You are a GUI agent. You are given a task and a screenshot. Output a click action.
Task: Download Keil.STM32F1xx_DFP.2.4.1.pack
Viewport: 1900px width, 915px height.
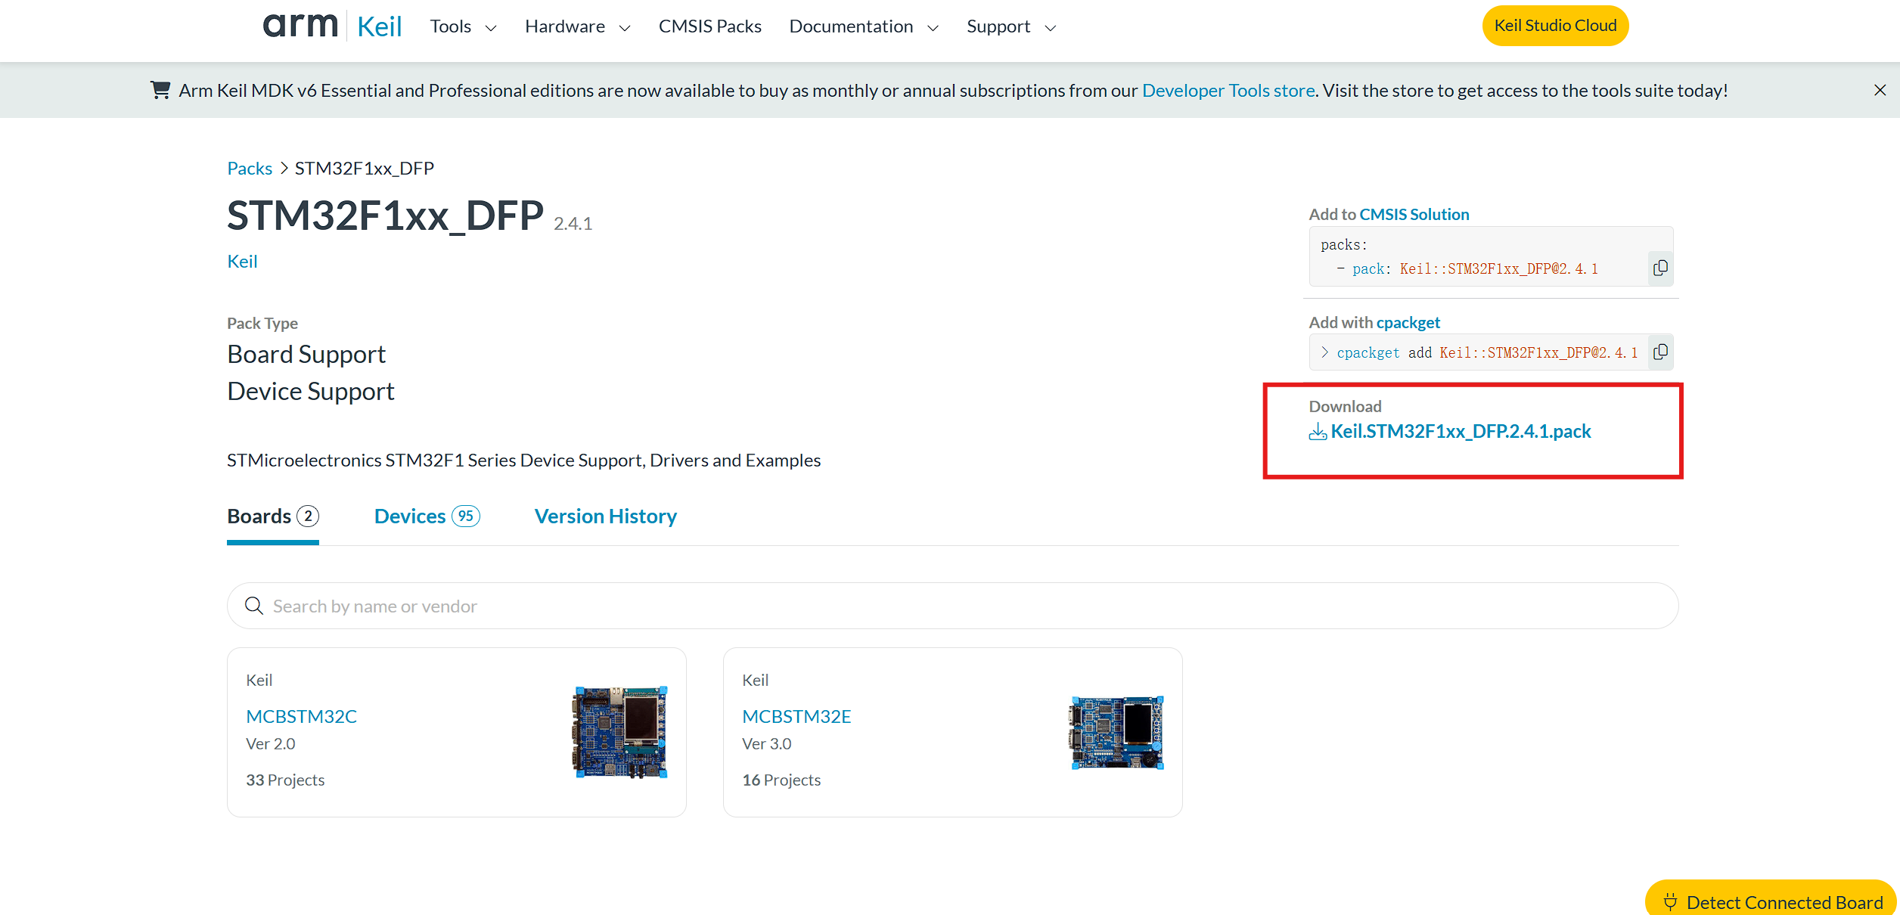[x=1461, y=431]
